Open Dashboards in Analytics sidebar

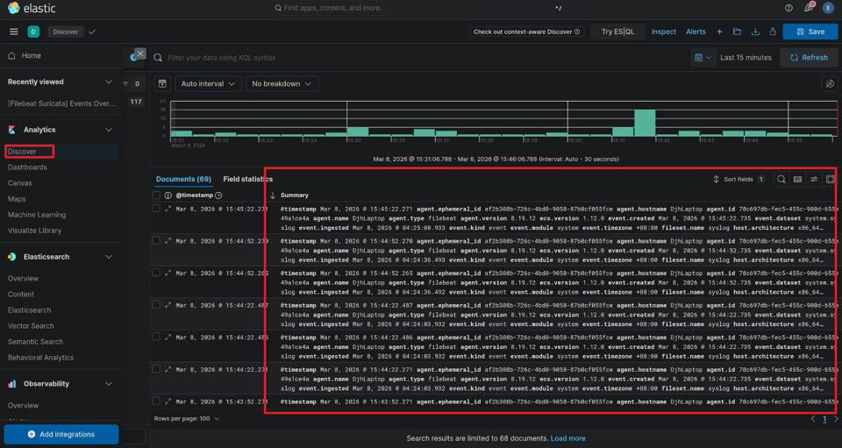click(x=27, y=167)
